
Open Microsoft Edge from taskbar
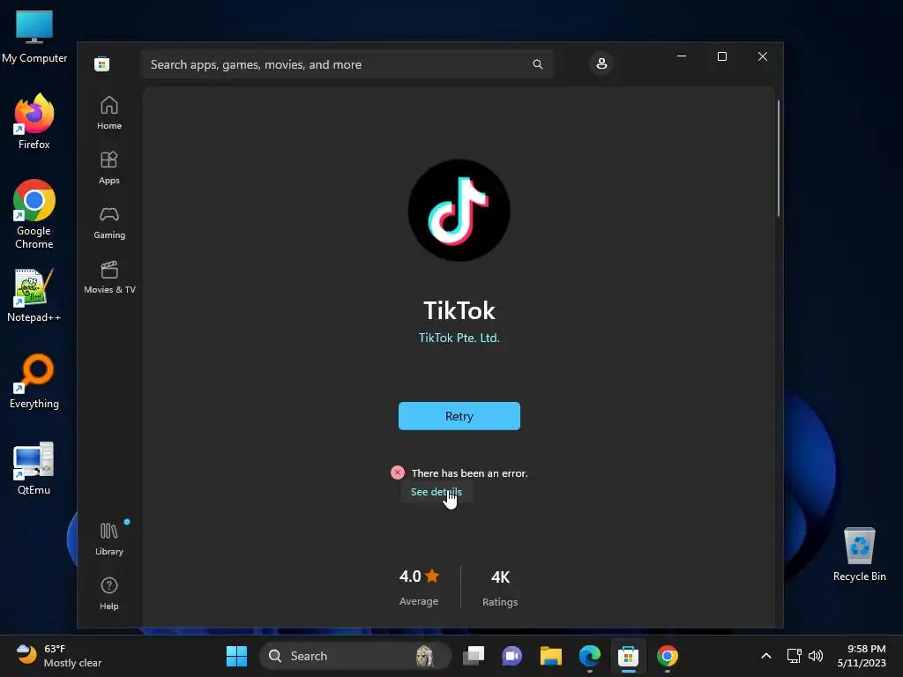pyautogui.click(x=589, y=656)
